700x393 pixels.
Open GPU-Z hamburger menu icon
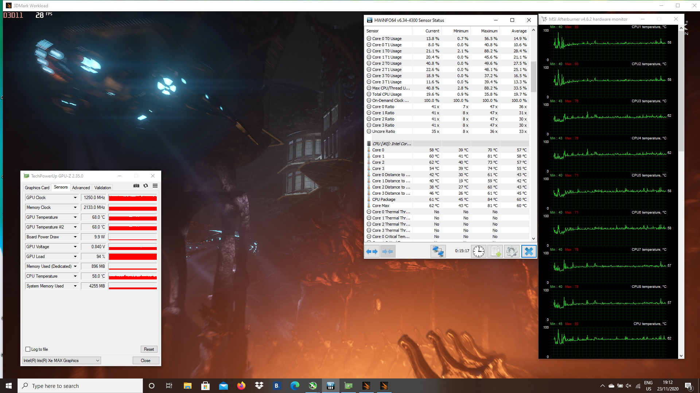(155, 186)
